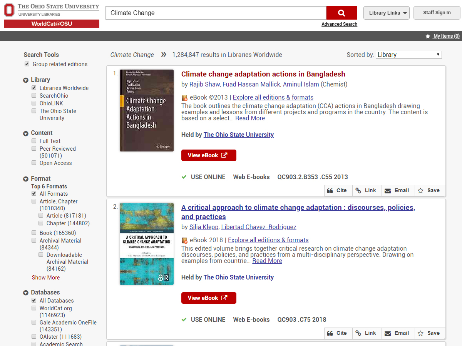Check the OhioLINK library filter

[x=34, y=103]
